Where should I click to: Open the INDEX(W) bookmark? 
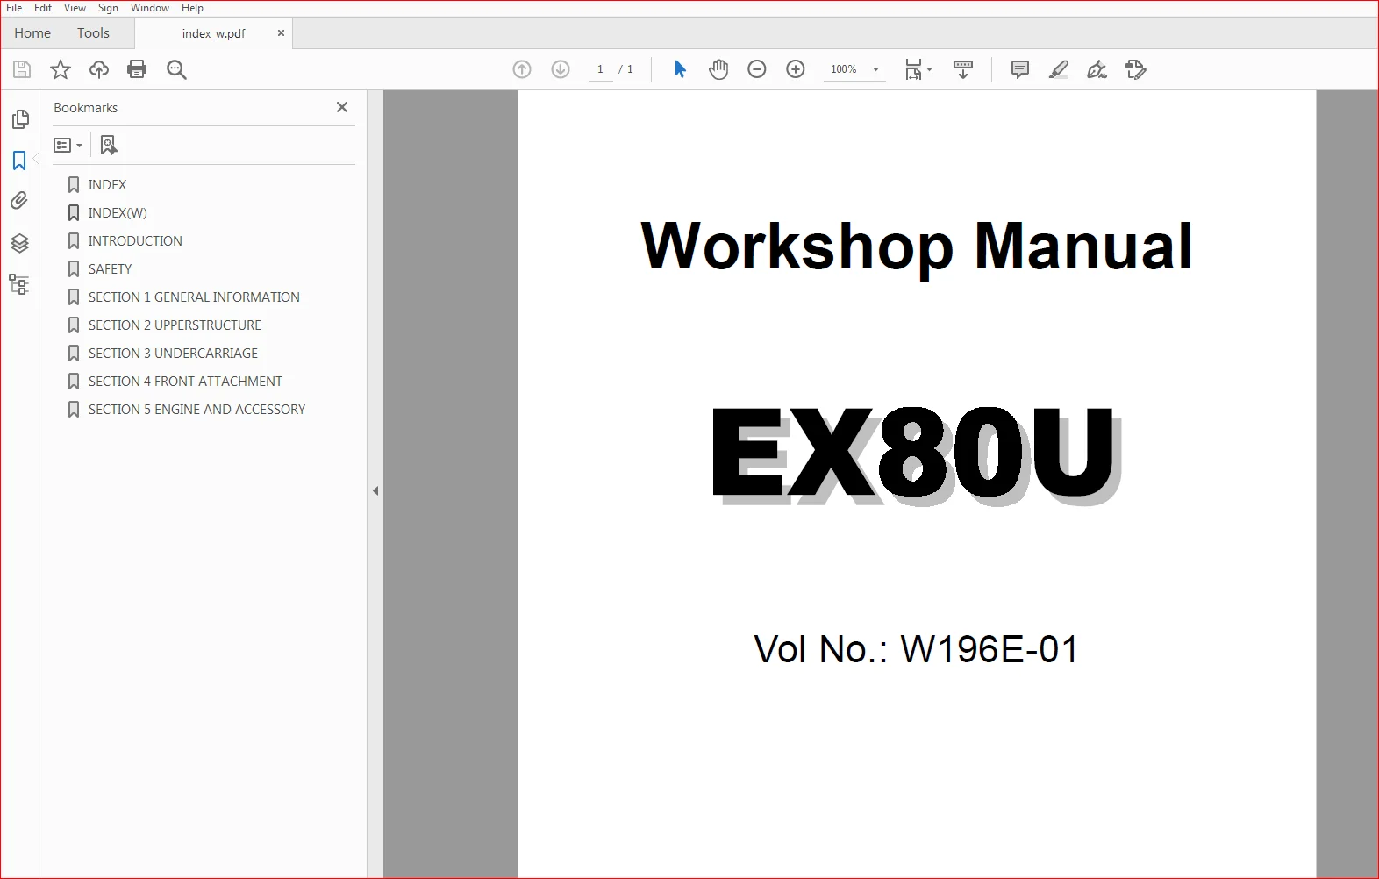point(118,213)
